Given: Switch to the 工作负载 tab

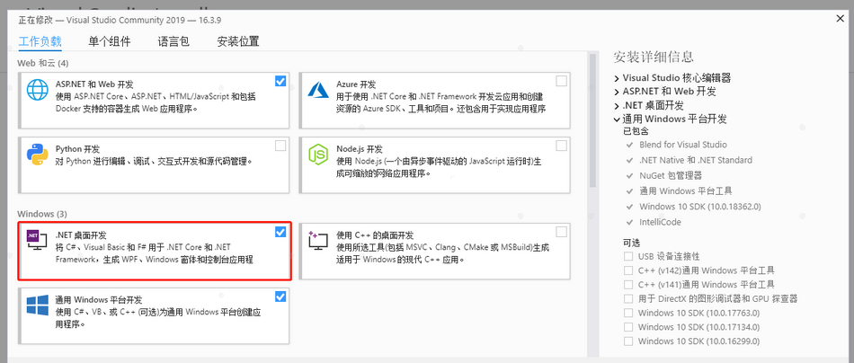Looking at the screenshot, I should pyautogui.click(x=40, y=41).
